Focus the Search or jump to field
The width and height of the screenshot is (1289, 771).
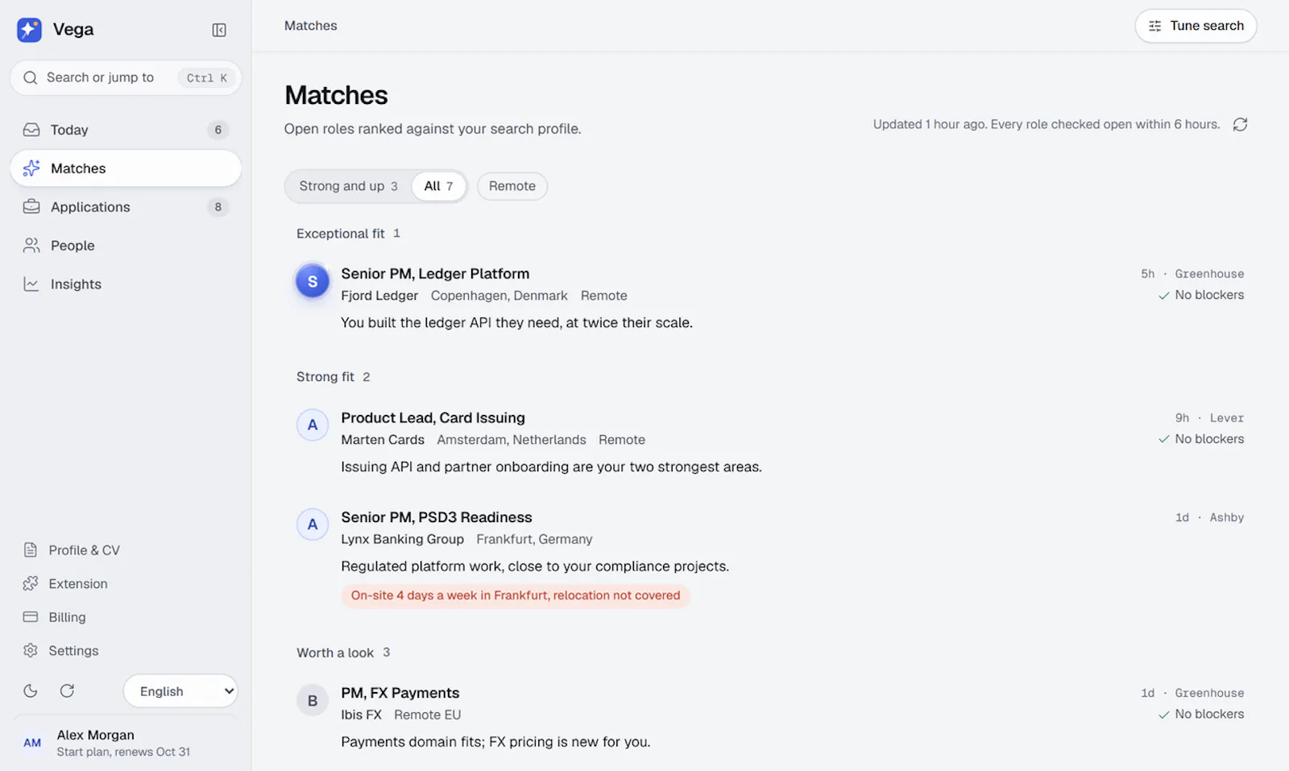126,77
